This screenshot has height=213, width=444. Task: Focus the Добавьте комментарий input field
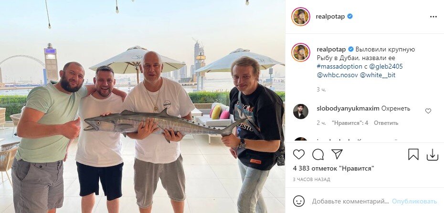click(350, 202)
